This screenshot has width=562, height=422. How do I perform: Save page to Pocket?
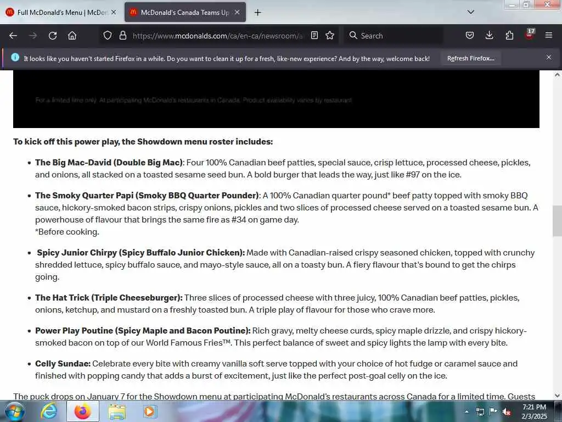(470, 35)
